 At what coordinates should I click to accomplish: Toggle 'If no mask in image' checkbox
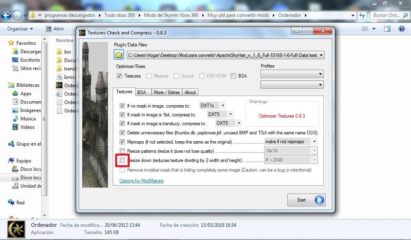tap(122, 106)
